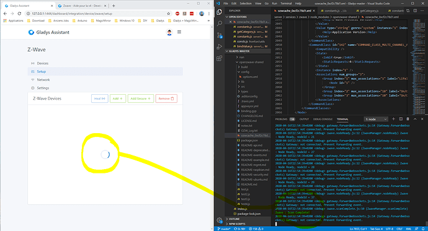The image size is (428, 231).
Task: Click the master branch indicator in the status bar
Action: pyautogui.click(x=224, y=229)
